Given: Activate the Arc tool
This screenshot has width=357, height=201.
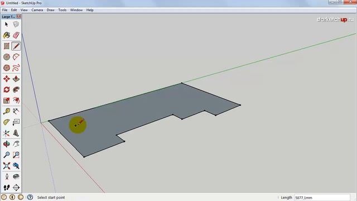Looking at the screenshot, I should [16, 57].
